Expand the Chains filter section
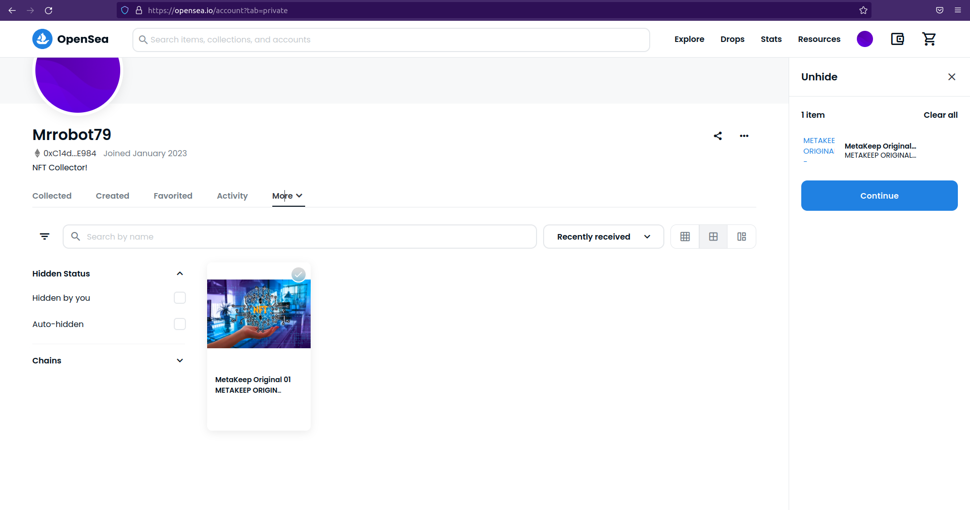 (180, 360)
